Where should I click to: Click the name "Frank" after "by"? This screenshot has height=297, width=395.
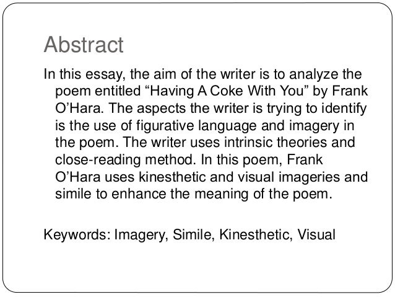tap(350, 91)
